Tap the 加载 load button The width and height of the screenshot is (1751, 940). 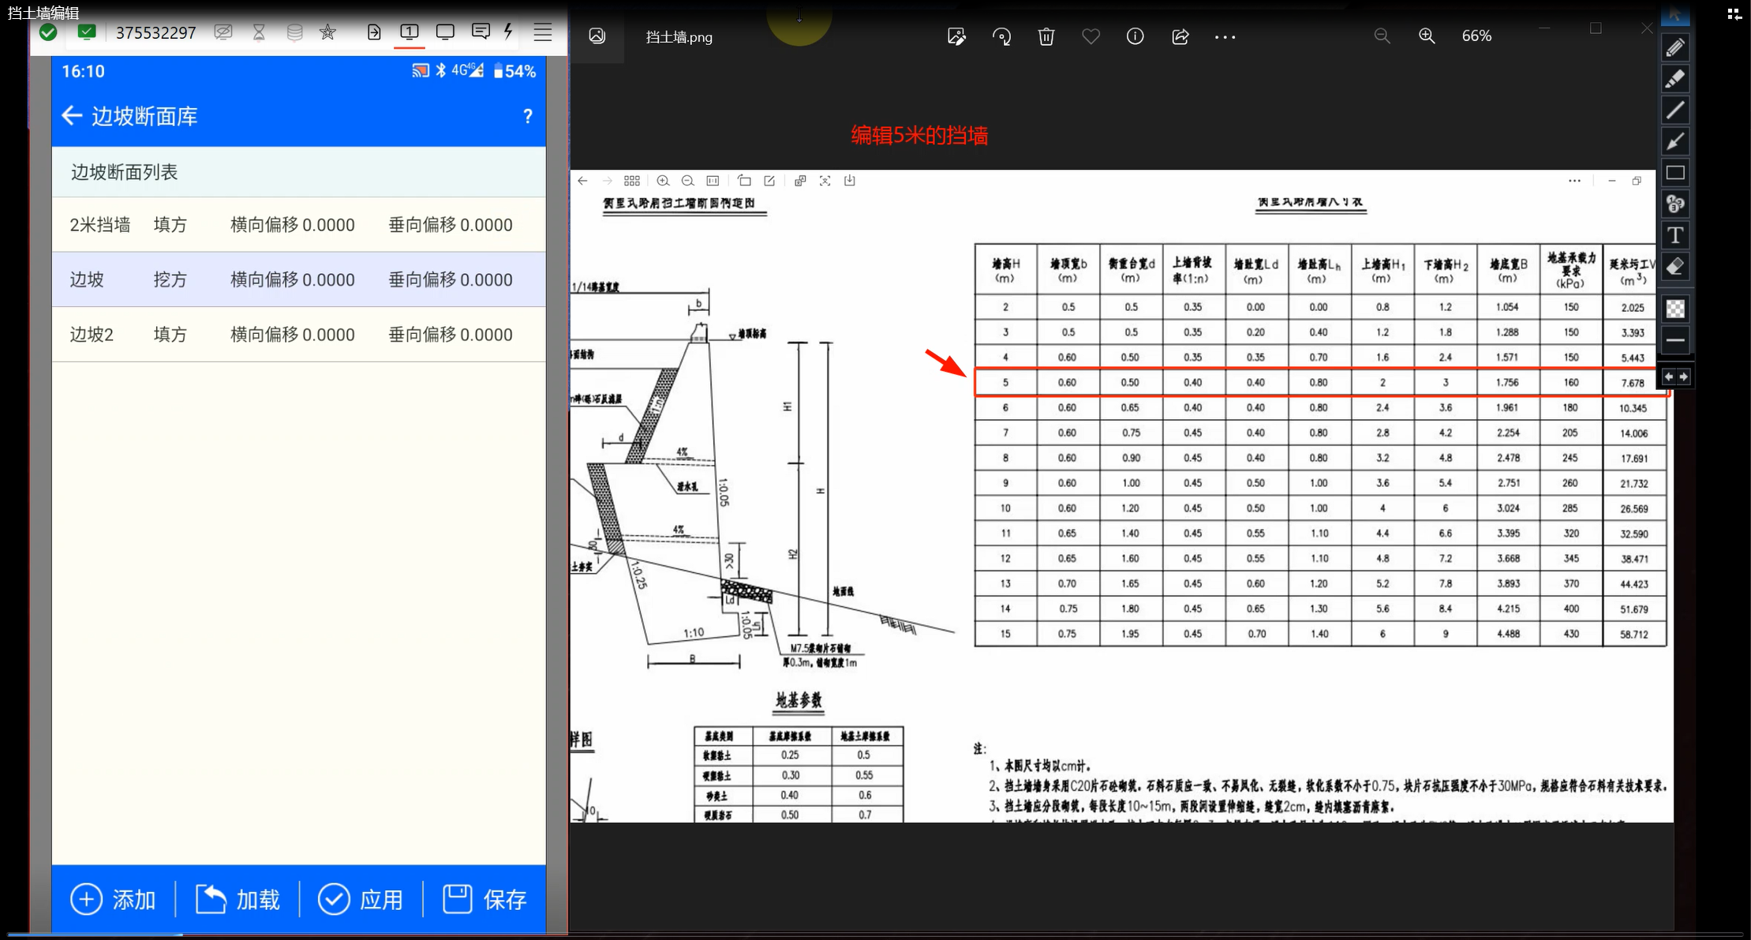point(238,899)
